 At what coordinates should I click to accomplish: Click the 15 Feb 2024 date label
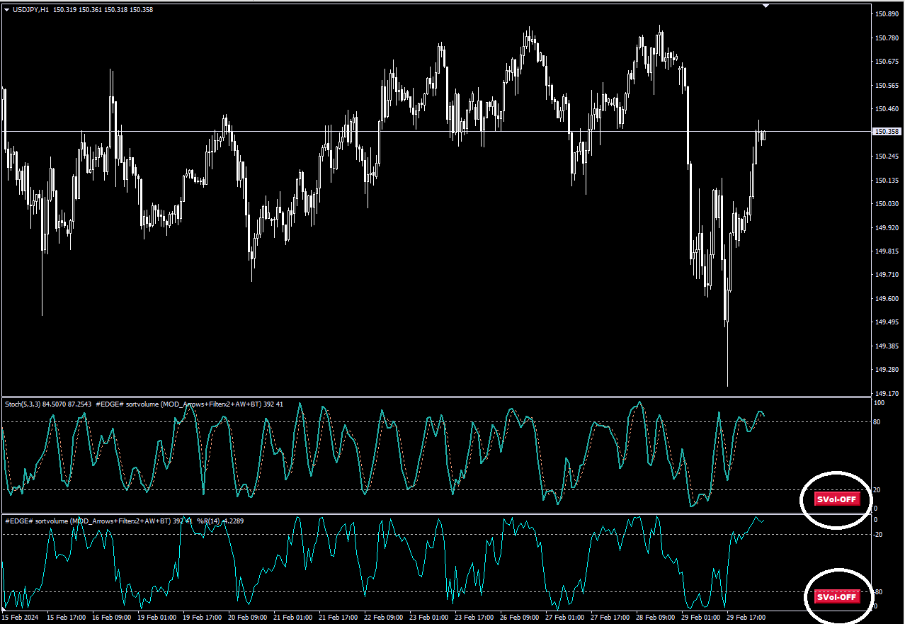[20, 618]
